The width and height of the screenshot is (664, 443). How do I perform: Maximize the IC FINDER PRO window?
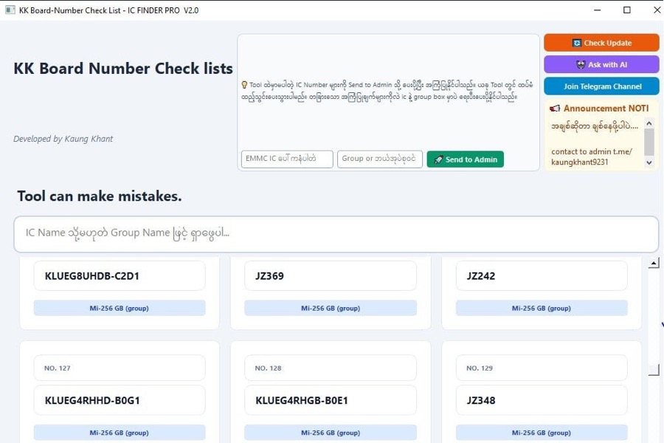(x=626, y=10)
